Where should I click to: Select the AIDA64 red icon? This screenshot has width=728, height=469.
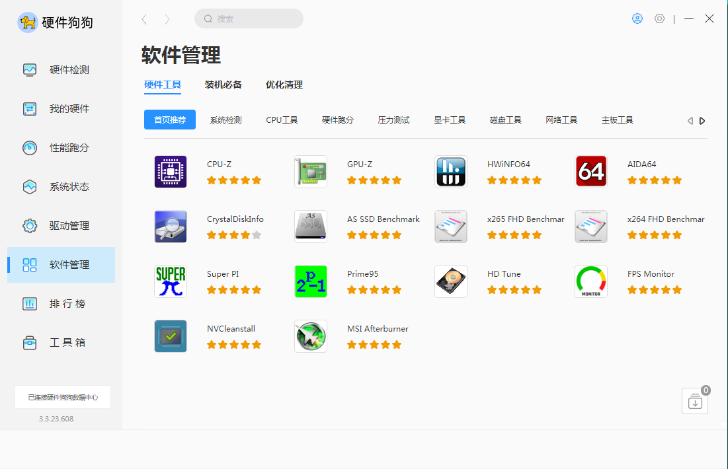pyautogui.click(x=591, y=172)
